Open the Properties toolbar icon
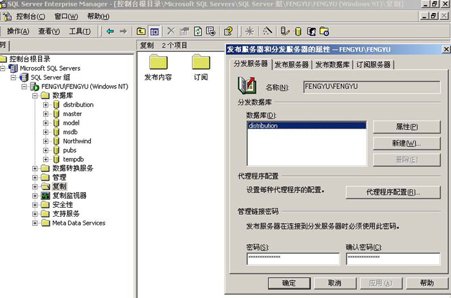 click(184, 31)
